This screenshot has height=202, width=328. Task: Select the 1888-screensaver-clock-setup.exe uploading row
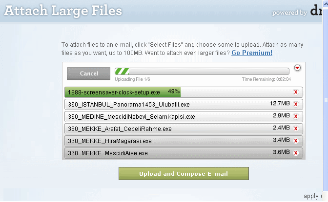[x=146, y=92]
